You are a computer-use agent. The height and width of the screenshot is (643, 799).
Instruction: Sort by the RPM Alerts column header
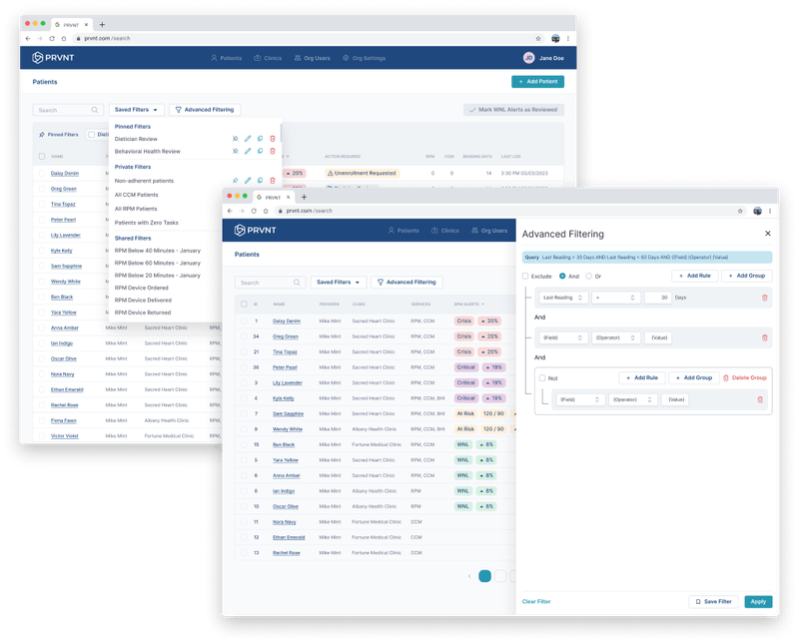tap(468, 305)
